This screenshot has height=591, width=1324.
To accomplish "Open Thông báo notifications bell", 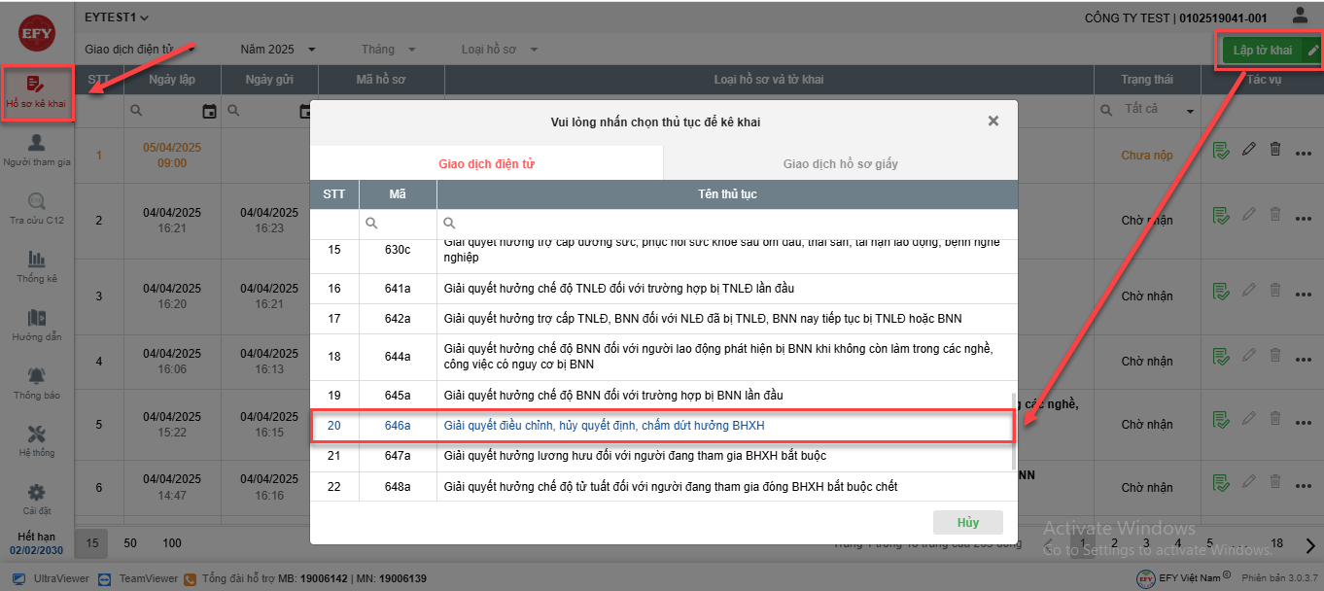I will (36, 383).
